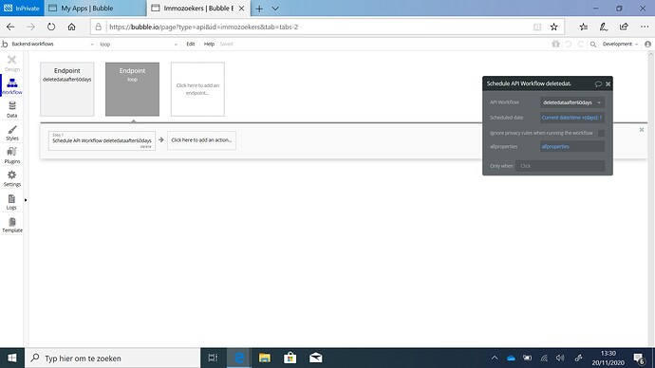Go back in the browser
This screenshot has height=368, width=655.
[x=10, y=27]
